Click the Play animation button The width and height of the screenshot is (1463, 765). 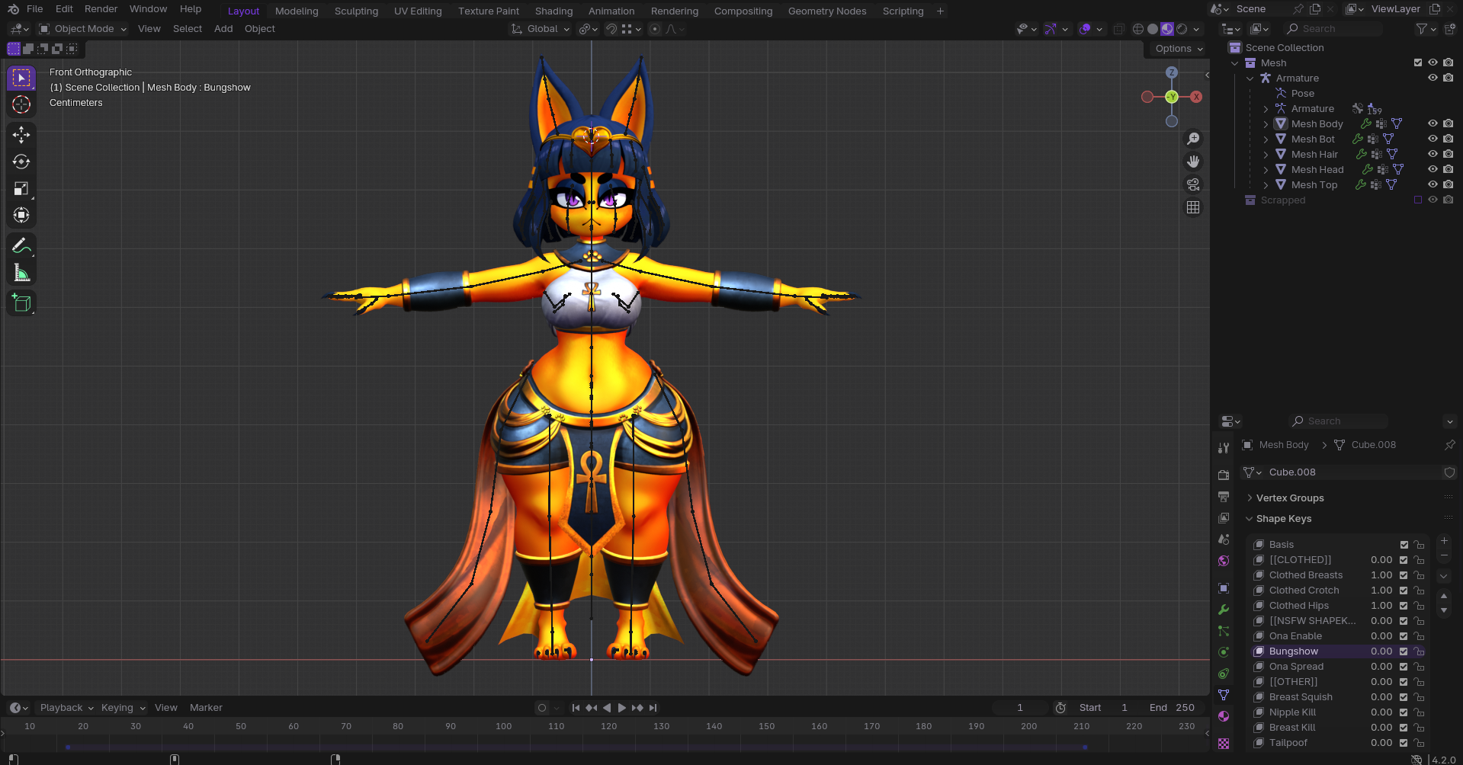point(621,708)
